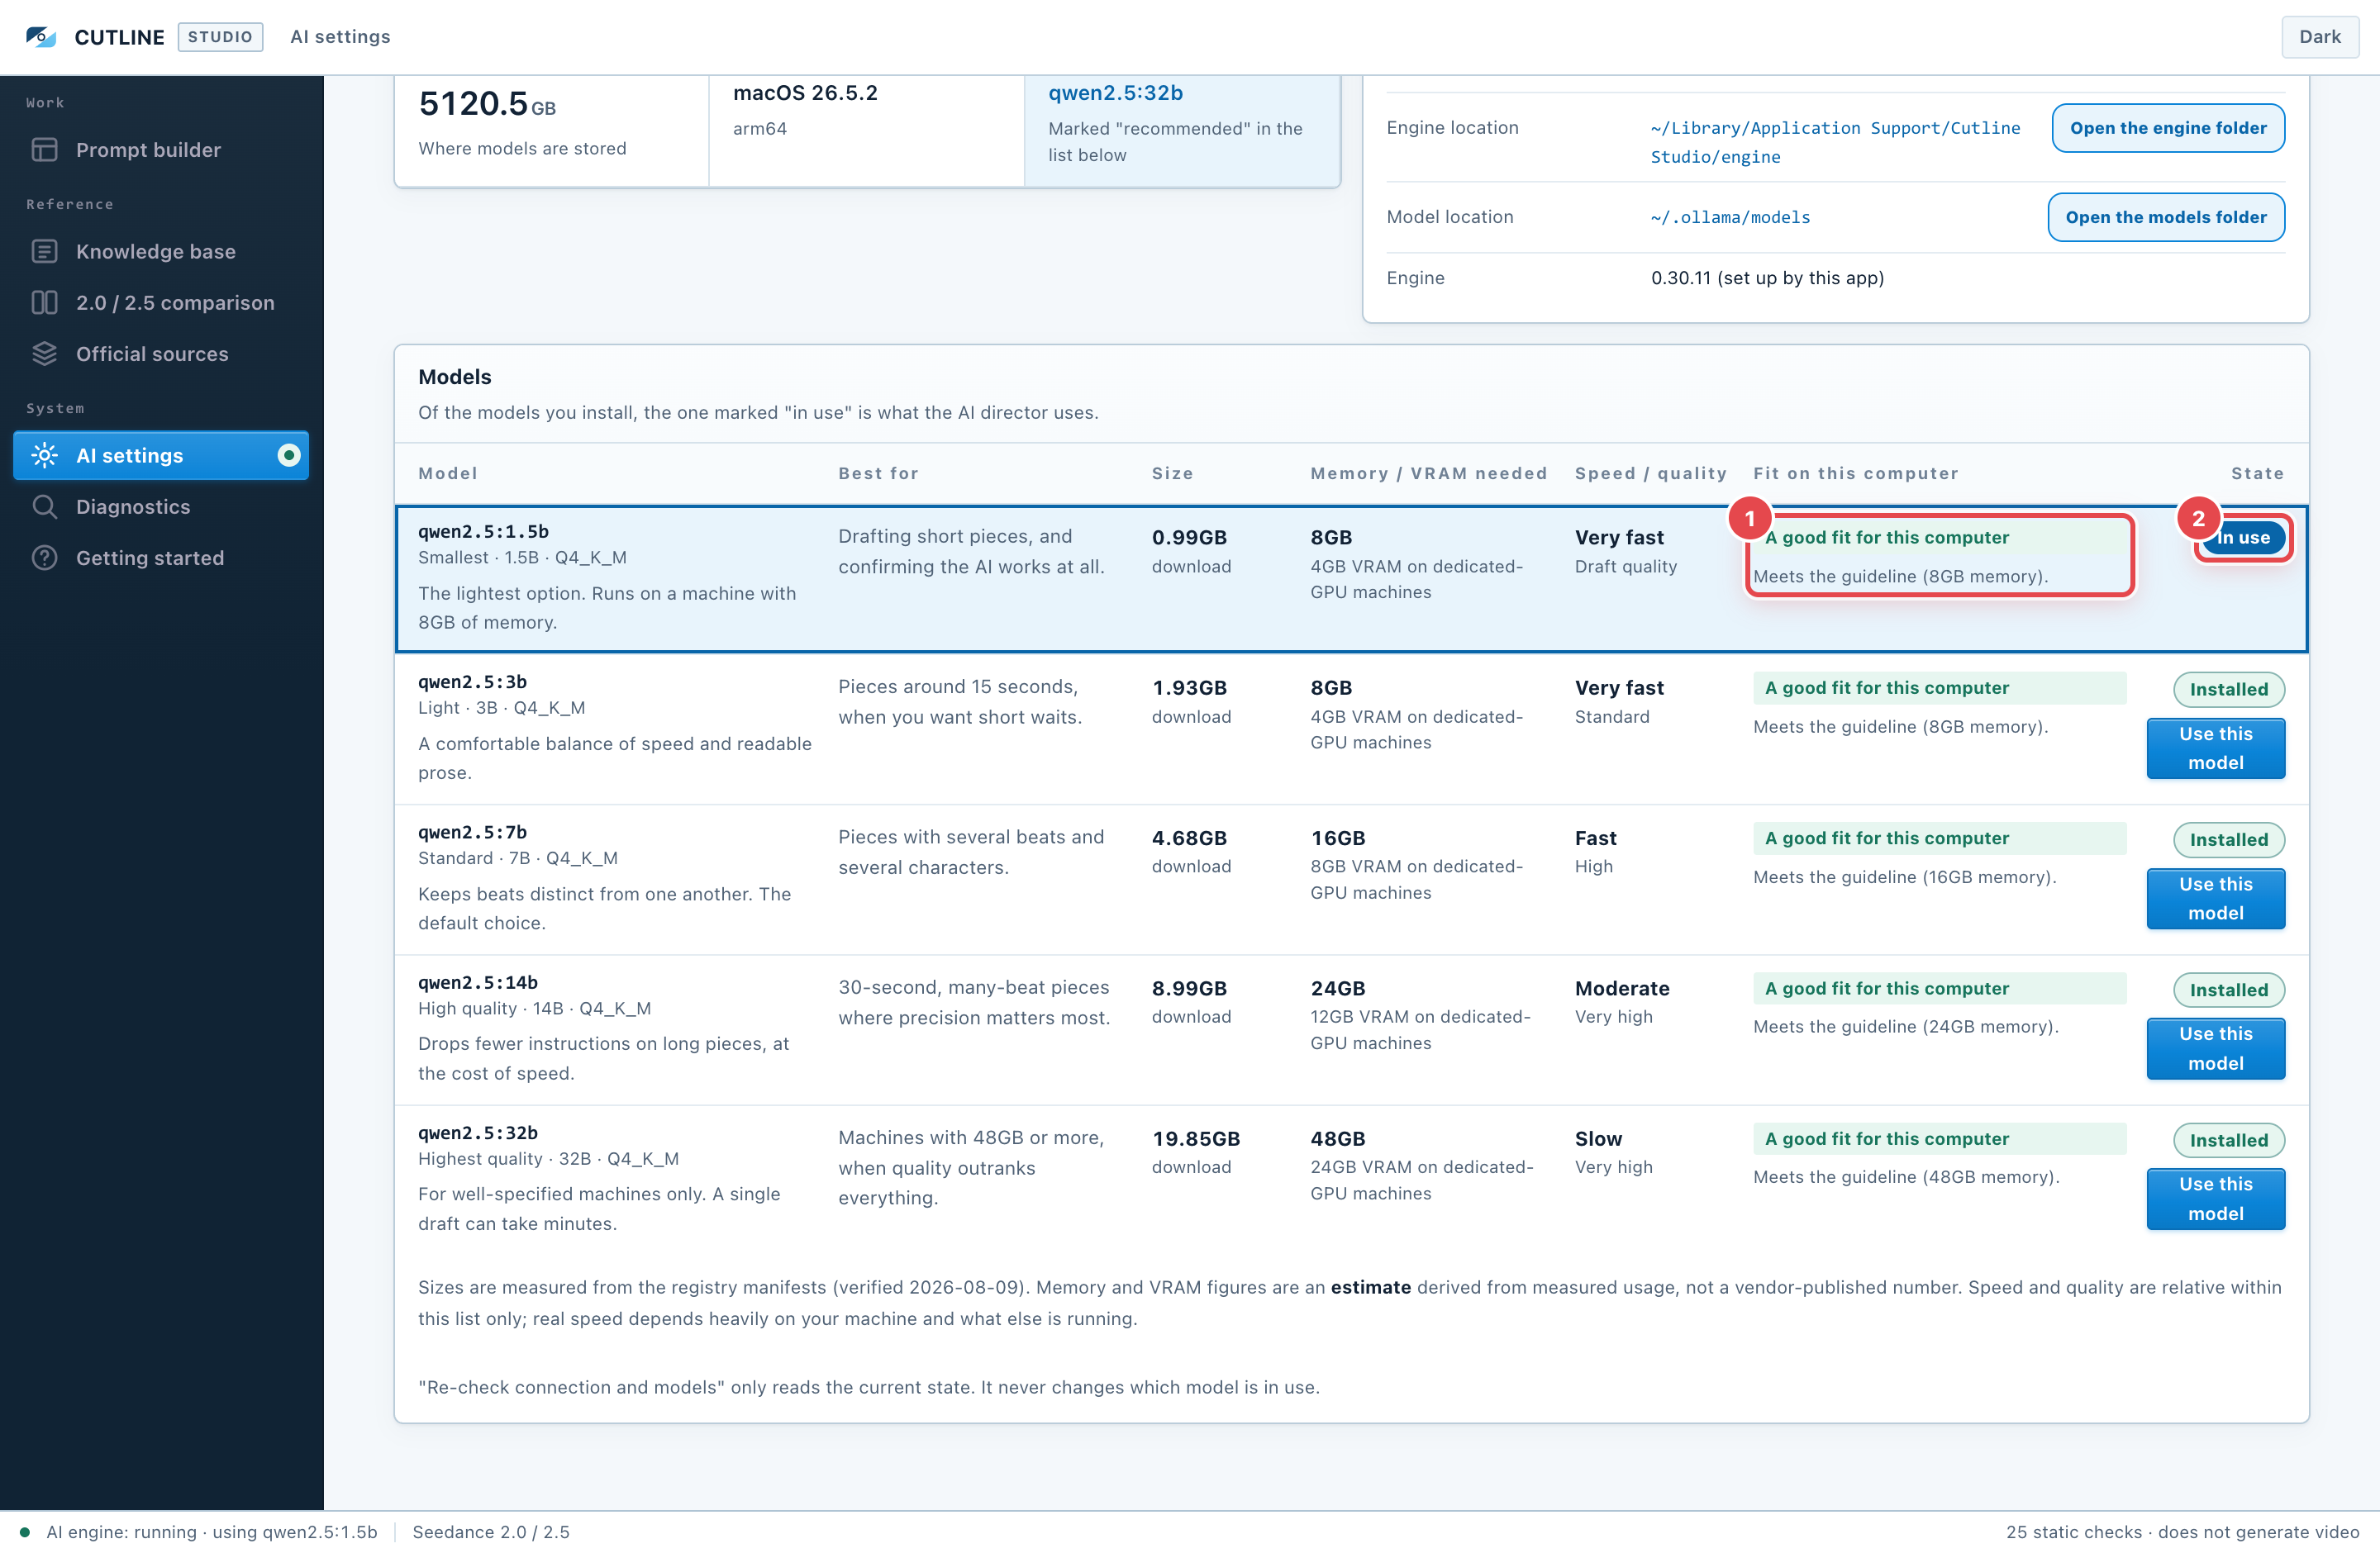Viewport: 2380px width, 1553px height.
Task: Click the In use badge for qwen2.5:1.5b
Action: click(2243, 538)
